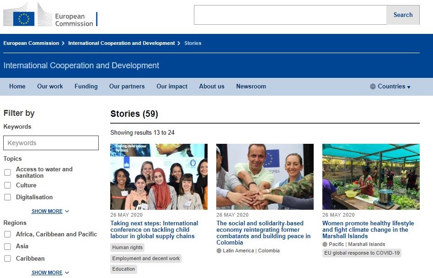Open Our impact menu item

coord(172,86)
